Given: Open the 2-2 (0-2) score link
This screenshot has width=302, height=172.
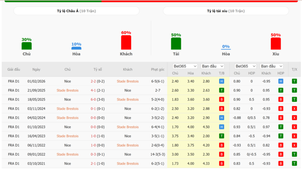Looking at the screenshot, I should (98, 81).
